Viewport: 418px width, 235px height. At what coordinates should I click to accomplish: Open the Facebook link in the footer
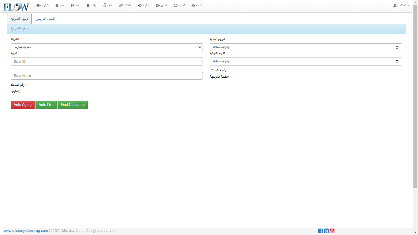tap(320, 231)
